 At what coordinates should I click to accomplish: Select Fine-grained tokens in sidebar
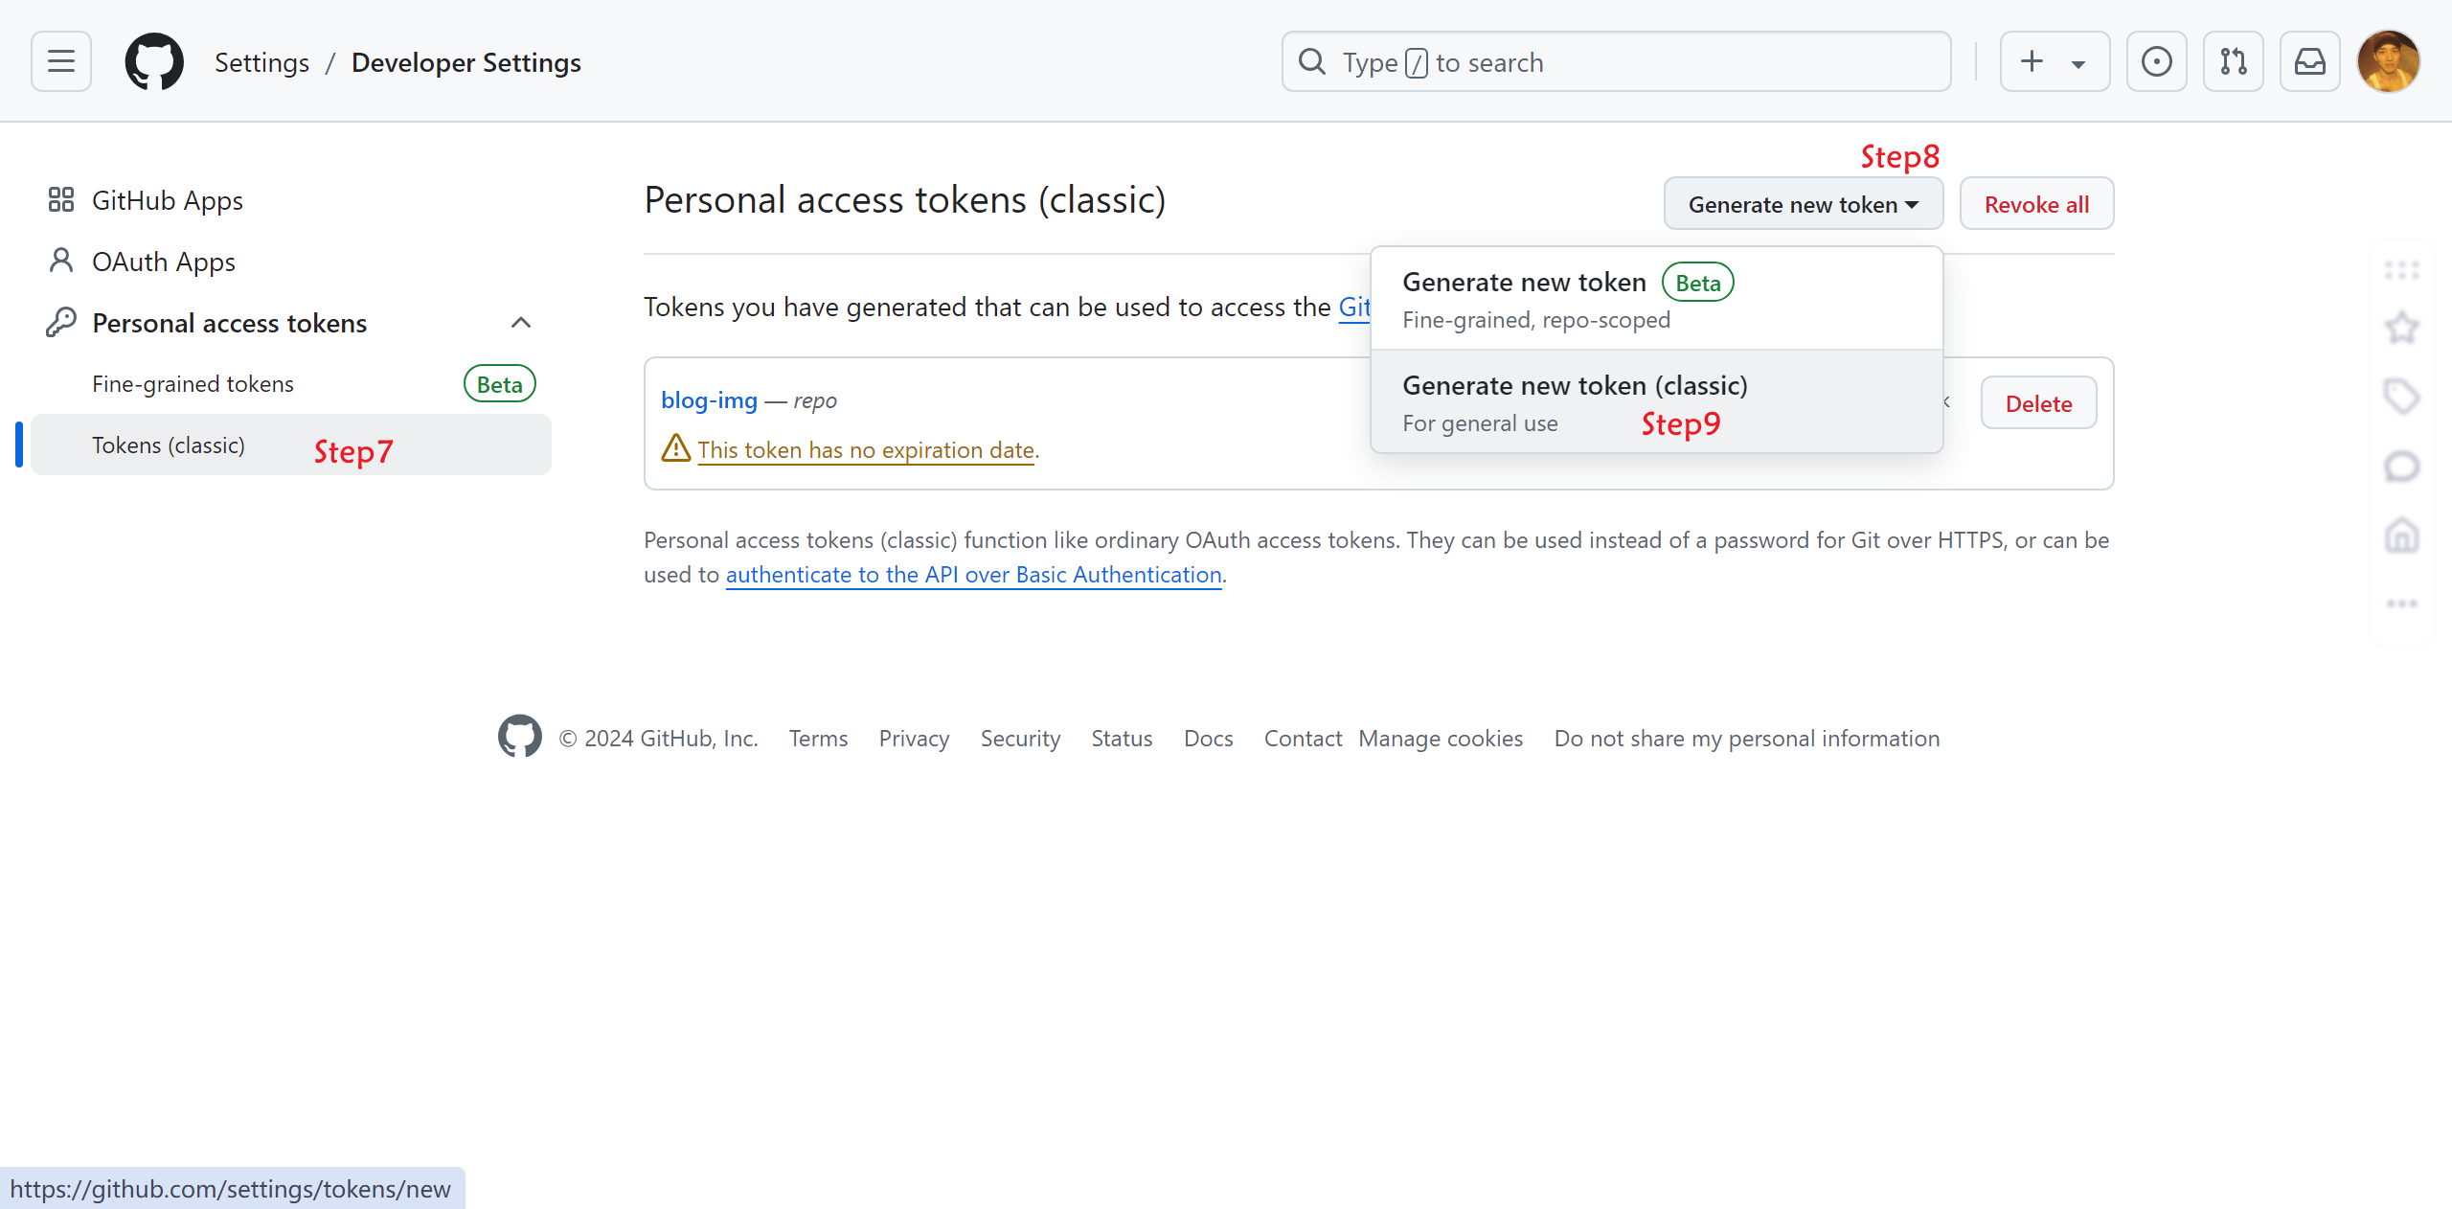point(291,383)
